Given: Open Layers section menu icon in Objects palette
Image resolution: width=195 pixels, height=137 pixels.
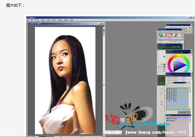Looking at the screenshot, I should tap(190, 75).
